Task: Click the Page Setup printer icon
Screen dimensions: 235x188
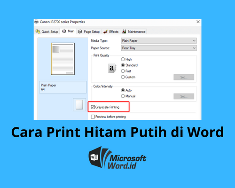Action: click(80, 31)
